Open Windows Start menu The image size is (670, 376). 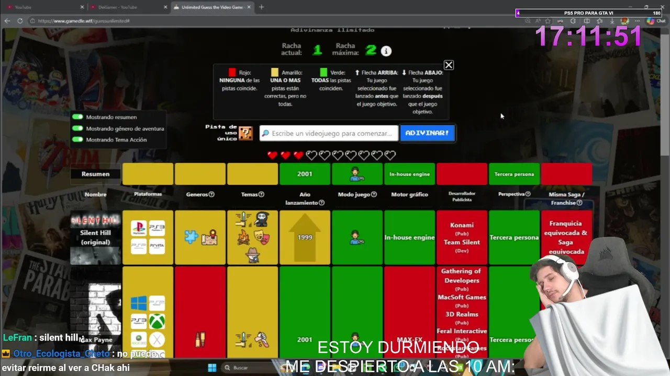click(x=212, y=368)
